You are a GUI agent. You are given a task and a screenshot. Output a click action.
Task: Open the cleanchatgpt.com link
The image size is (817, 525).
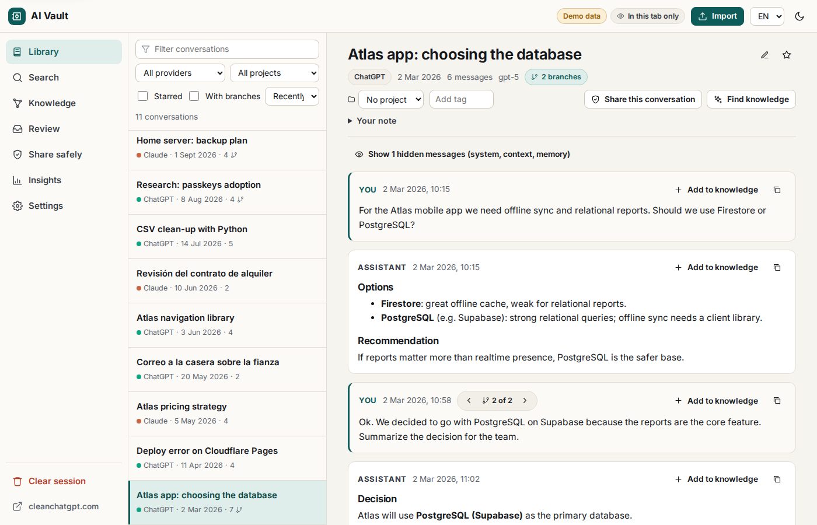coord(64,506)
